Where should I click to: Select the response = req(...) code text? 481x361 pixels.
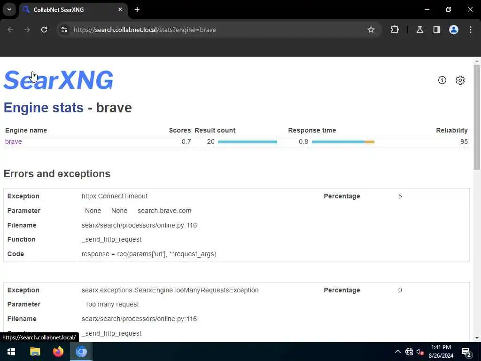(149, 254)
